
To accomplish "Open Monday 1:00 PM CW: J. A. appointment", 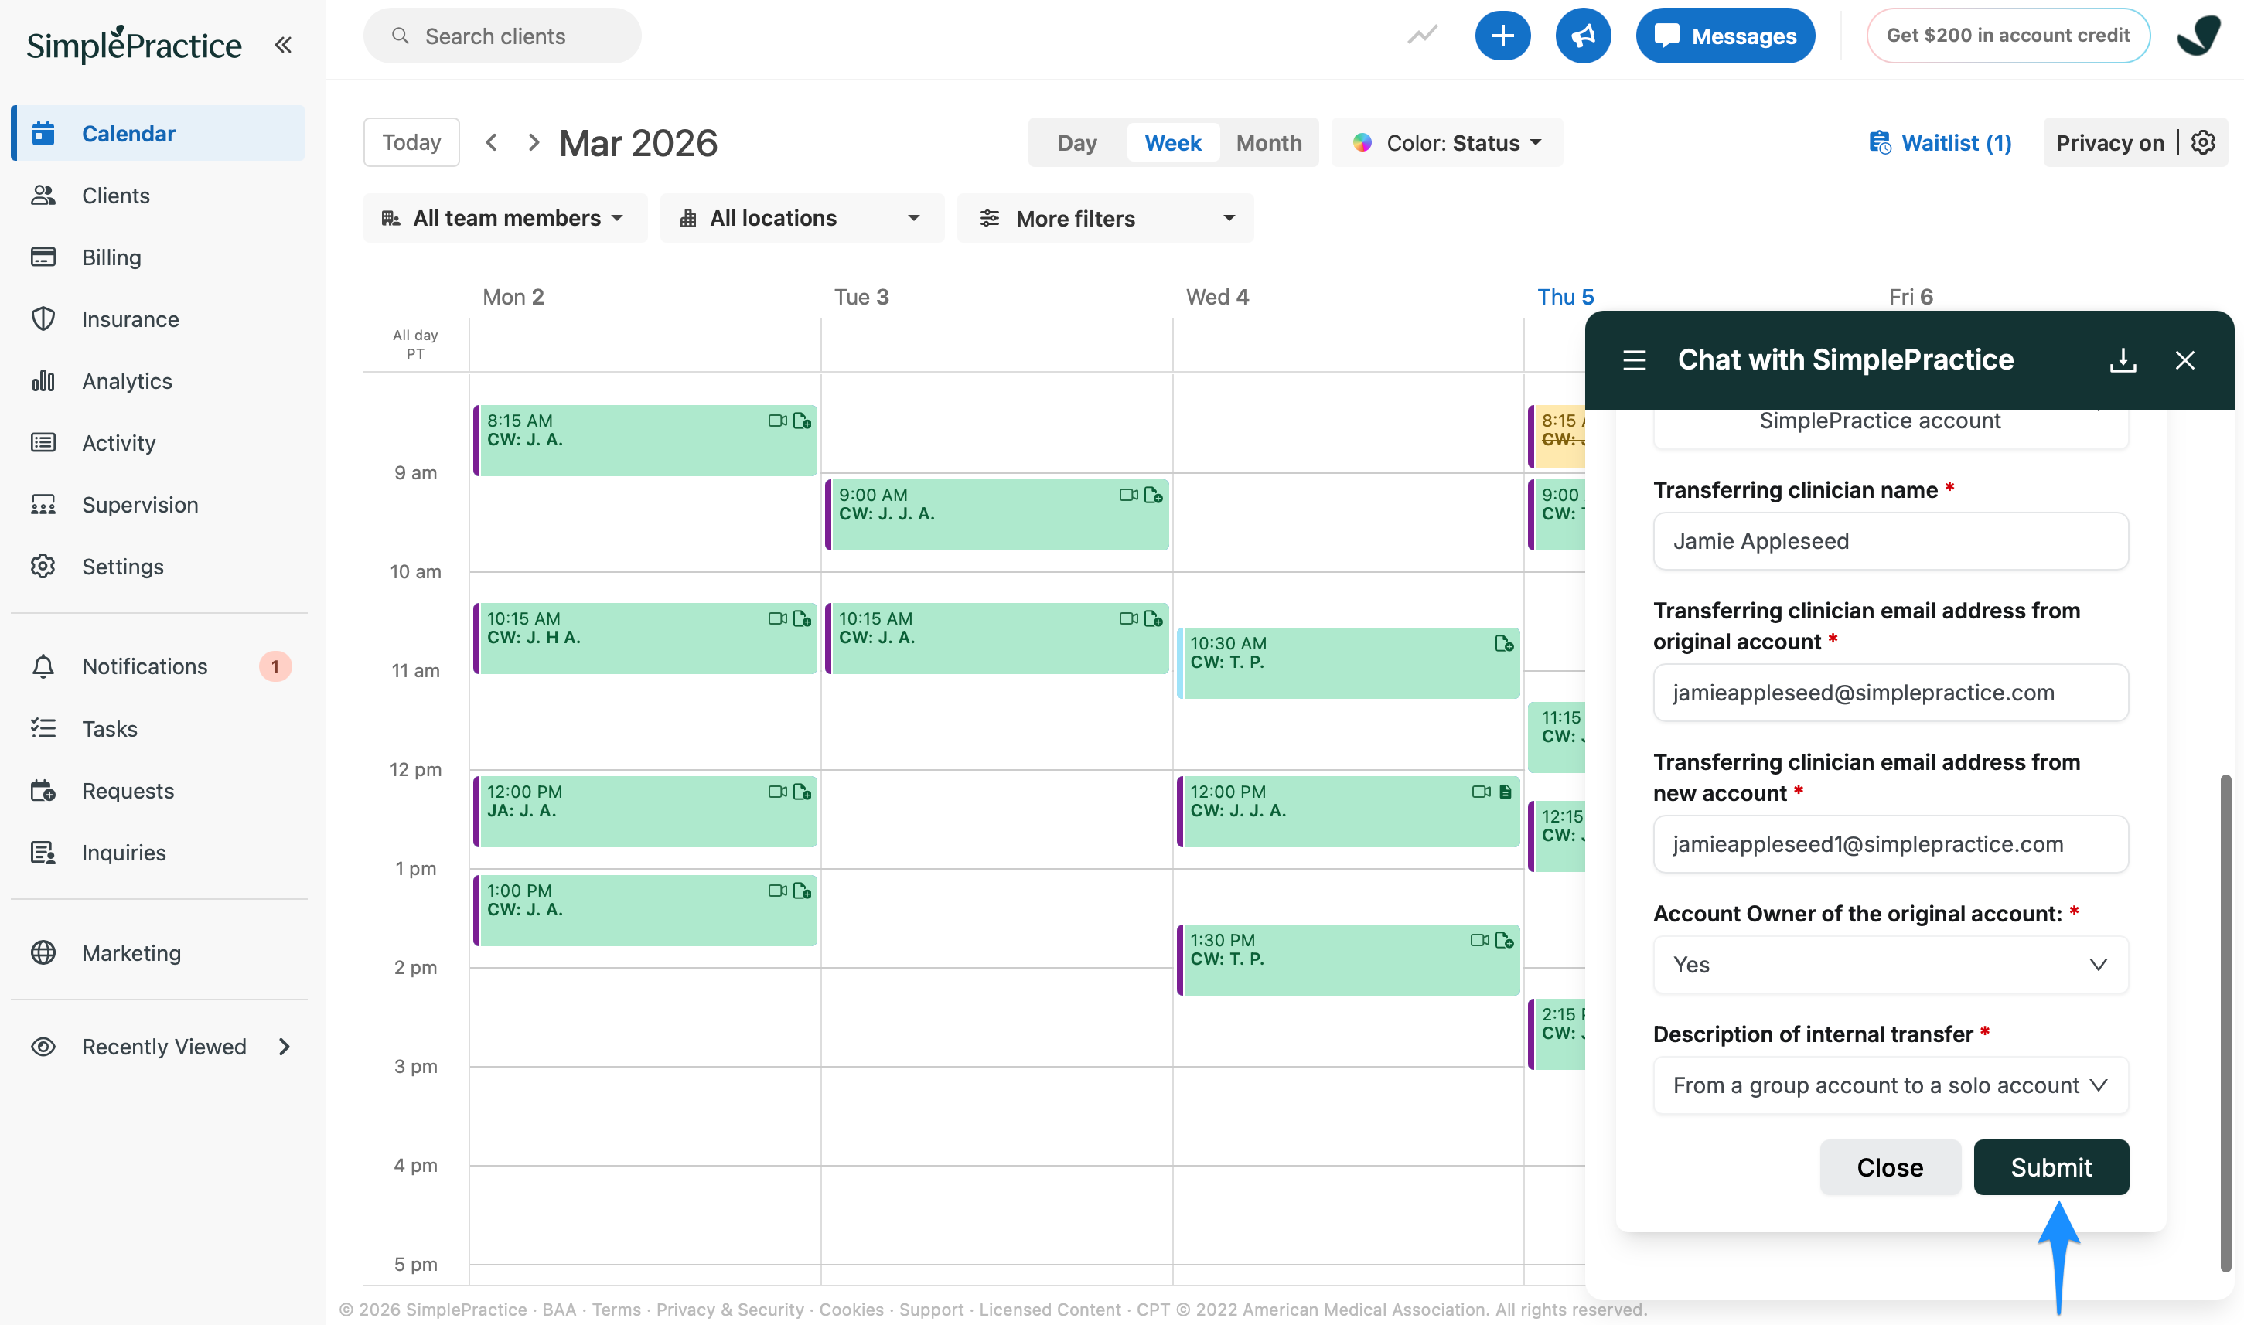I will (645, 910).
